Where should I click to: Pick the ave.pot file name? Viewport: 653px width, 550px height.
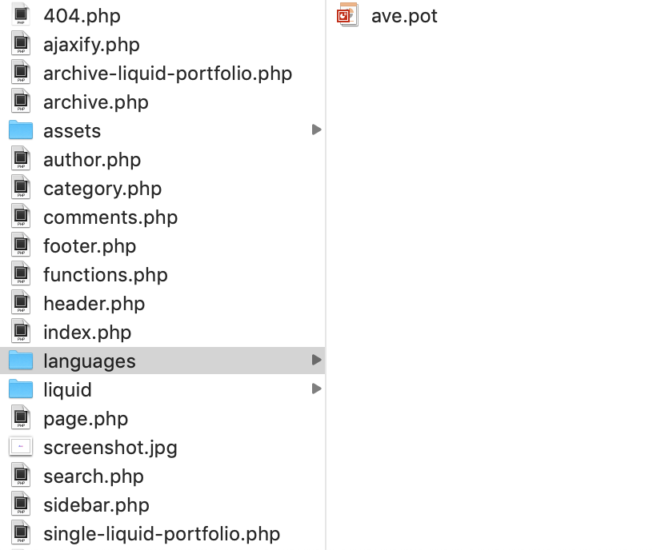[404, 16]
